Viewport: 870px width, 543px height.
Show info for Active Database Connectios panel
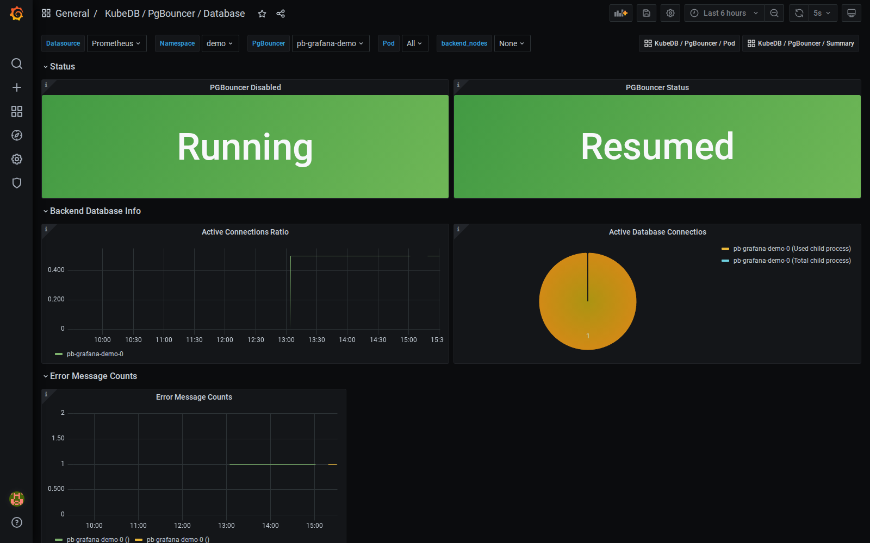pyautogui.click(x=458, y=229)
